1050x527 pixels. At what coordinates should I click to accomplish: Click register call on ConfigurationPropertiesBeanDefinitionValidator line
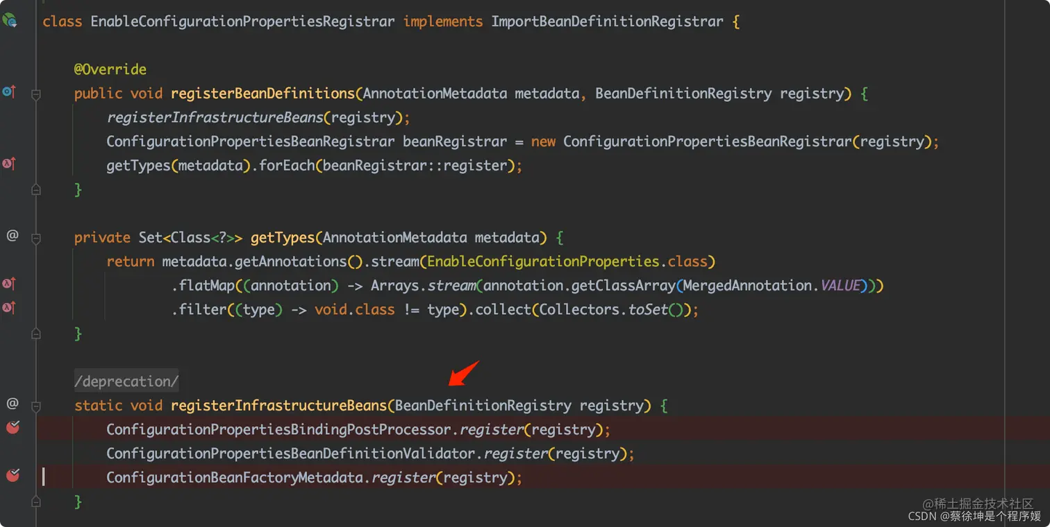[515, 453]
